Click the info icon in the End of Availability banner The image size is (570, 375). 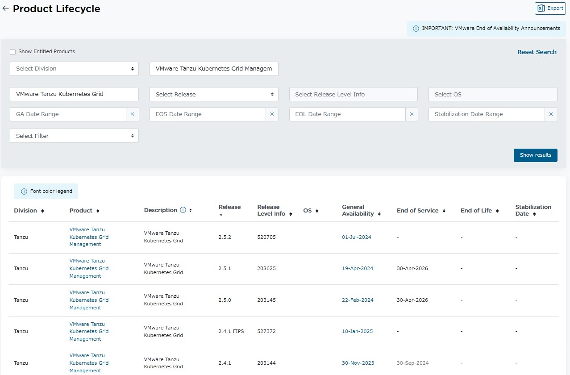(x=416, y=29)
